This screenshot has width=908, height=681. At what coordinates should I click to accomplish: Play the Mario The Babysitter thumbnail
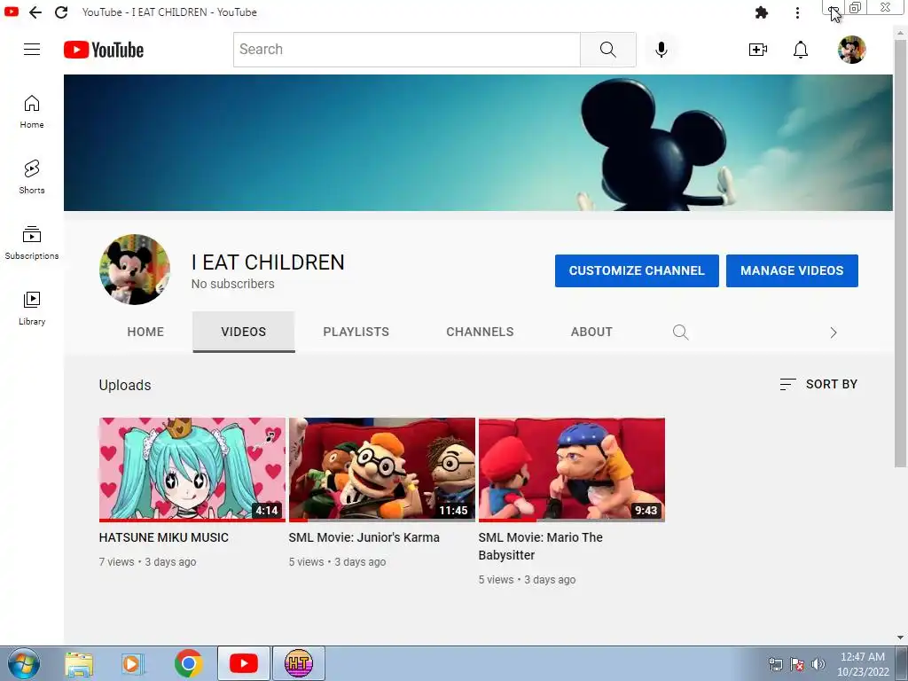(x=572, y=469)
